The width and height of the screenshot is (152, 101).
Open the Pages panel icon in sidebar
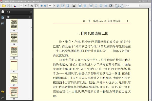(3, 12)
